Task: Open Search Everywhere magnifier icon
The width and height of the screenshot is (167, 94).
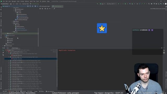Action: click(x=164, y=4)
